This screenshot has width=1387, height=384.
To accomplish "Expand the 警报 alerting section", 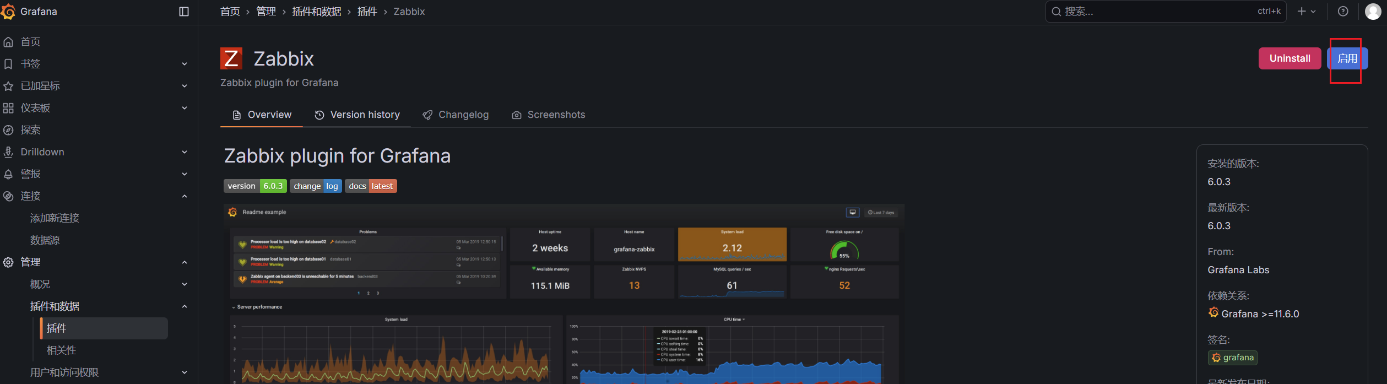I will [x=185, y=174].
